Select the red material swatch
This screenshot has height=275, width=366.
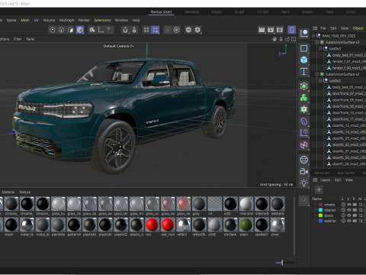click(152, 225)
